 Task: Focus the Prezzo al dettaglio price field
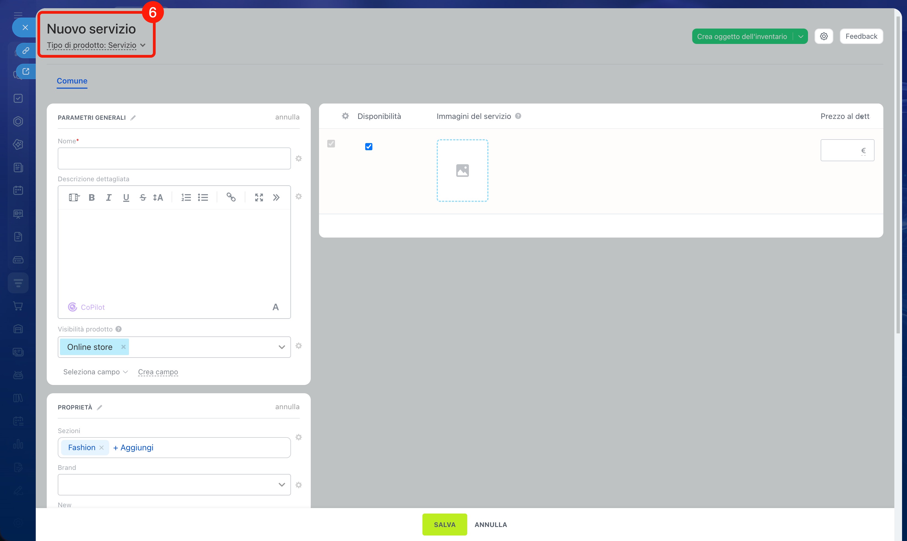point(847,150)
